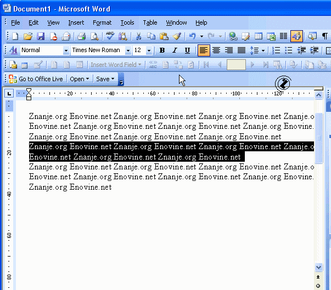Insert a hyperlink
The height and width of the screenshot is (290, 331).
[233, 37]
